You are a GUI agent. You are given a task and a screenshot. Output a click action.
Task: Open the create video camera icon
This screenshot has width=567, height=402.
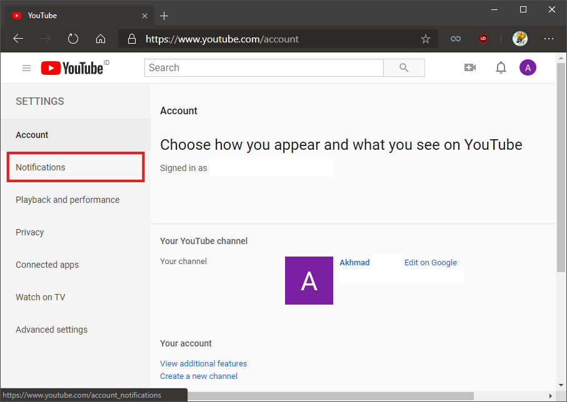(x=470, y=68)
